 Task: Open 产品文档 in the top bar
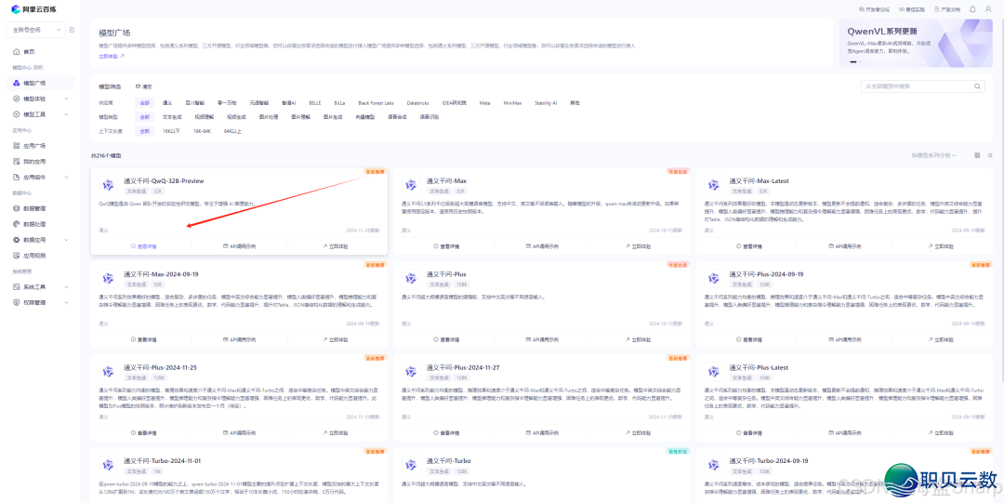(947, 9)
